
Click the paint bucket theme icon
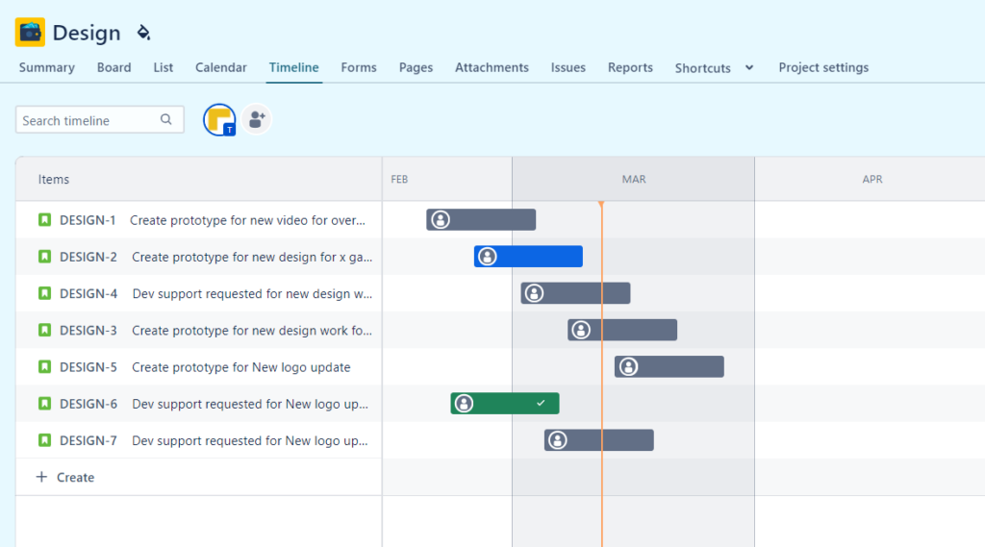(143, 33)
